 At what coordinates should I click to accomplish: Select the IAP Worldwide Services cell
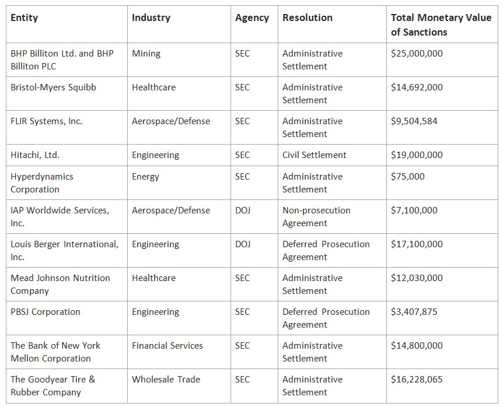pyautogui.click(x=60, y=216)
